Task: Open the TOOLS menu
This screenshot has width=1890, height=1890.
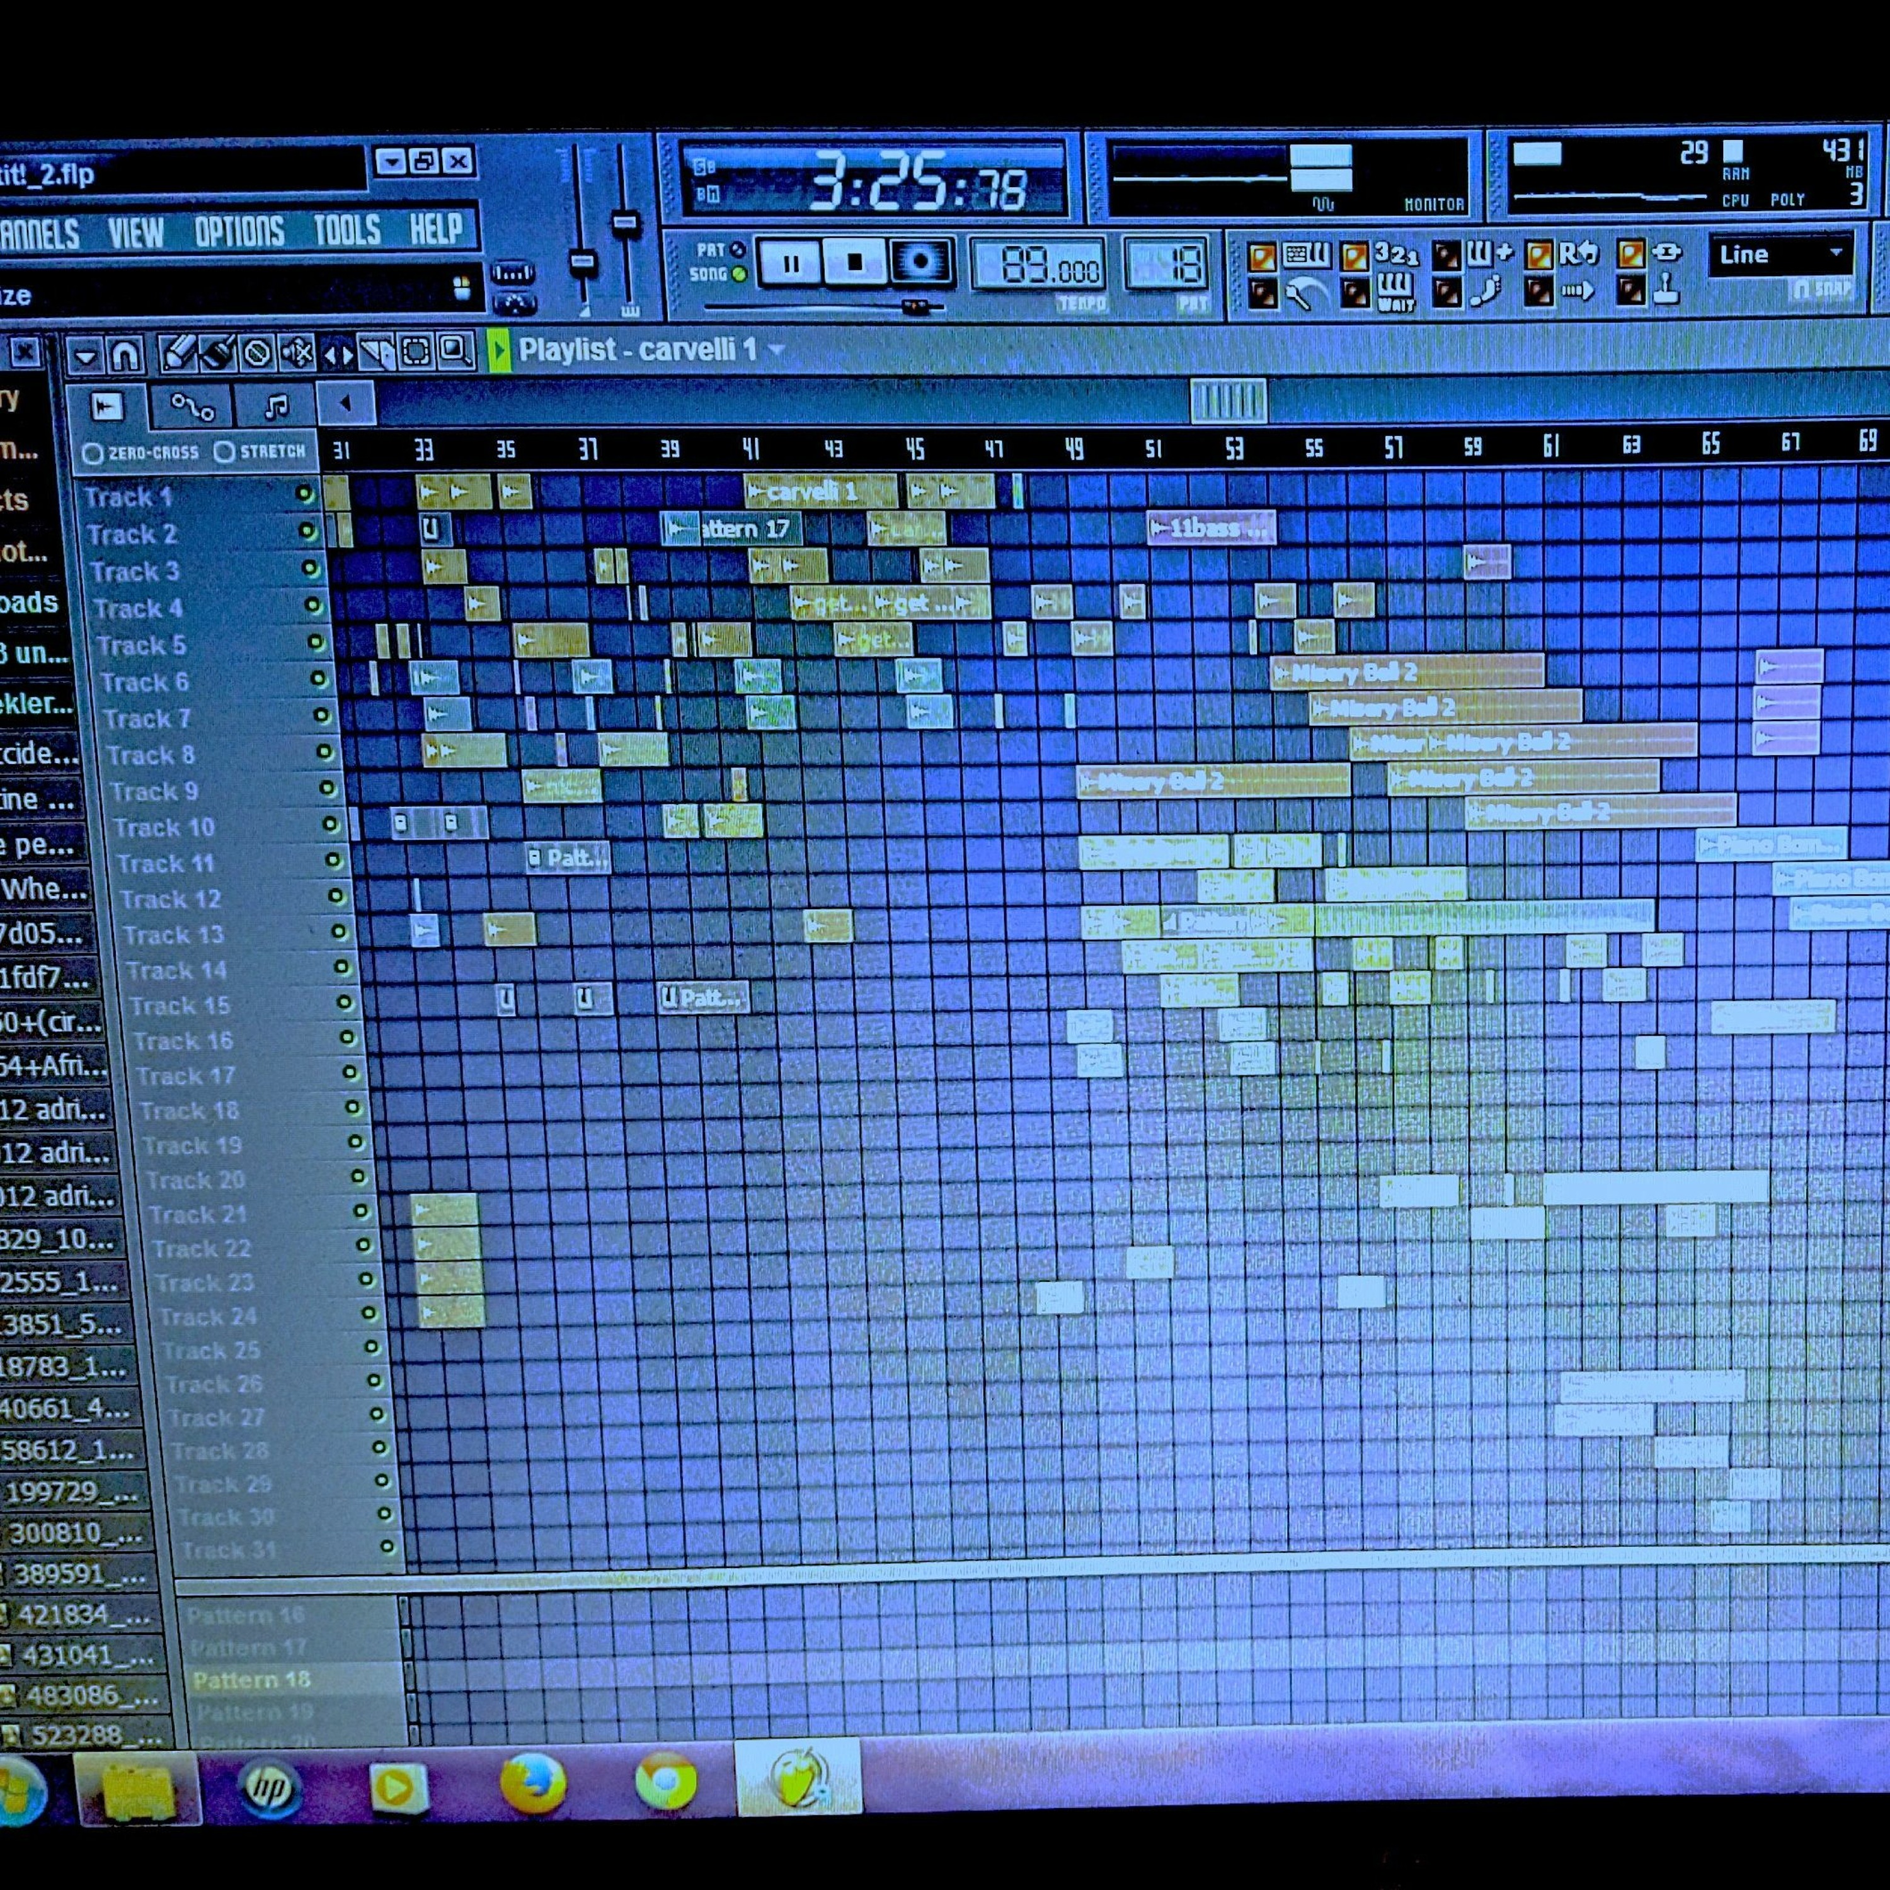Action: pos(347,230)
